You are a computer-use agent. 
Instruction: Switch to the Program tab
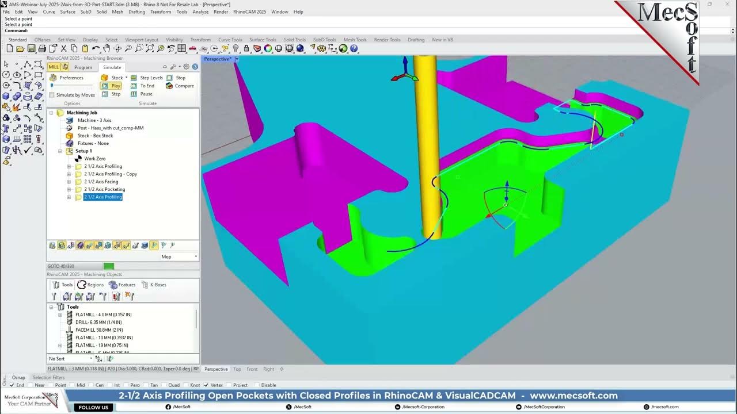[84, 67]
